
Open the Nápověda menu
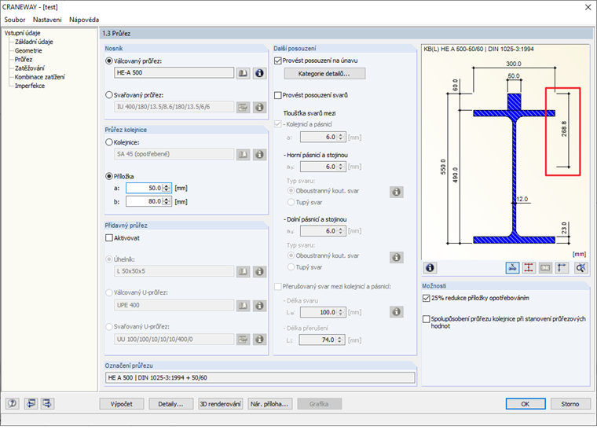point(84,20)
